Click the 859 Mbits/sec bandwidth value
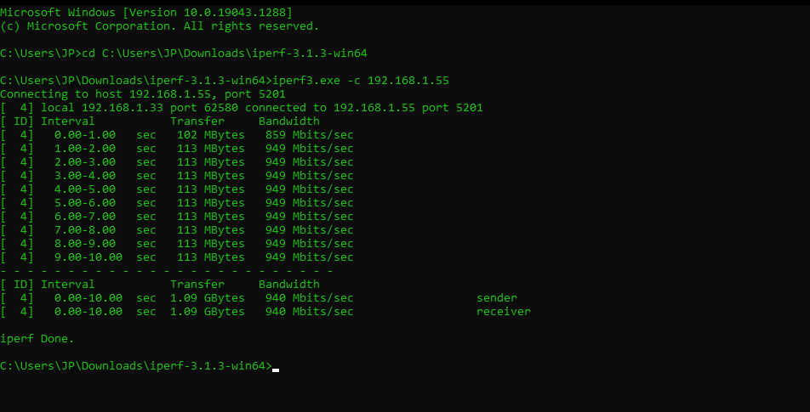The height and width of the screenshot is (412, 810). 310,135
